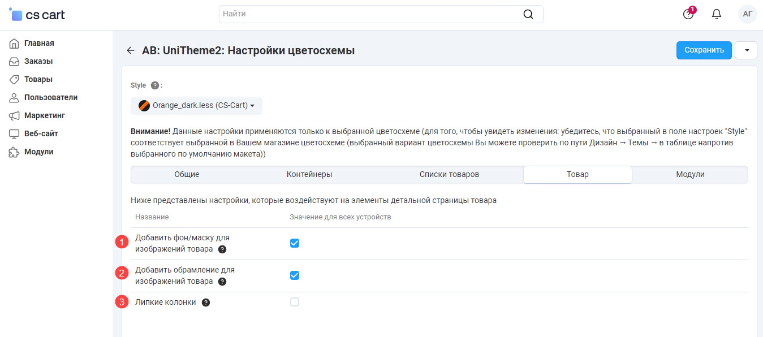Viewport: 763px width, 337px height.
Task: Click the CS-Cart logo
Action: click(37, 15)
